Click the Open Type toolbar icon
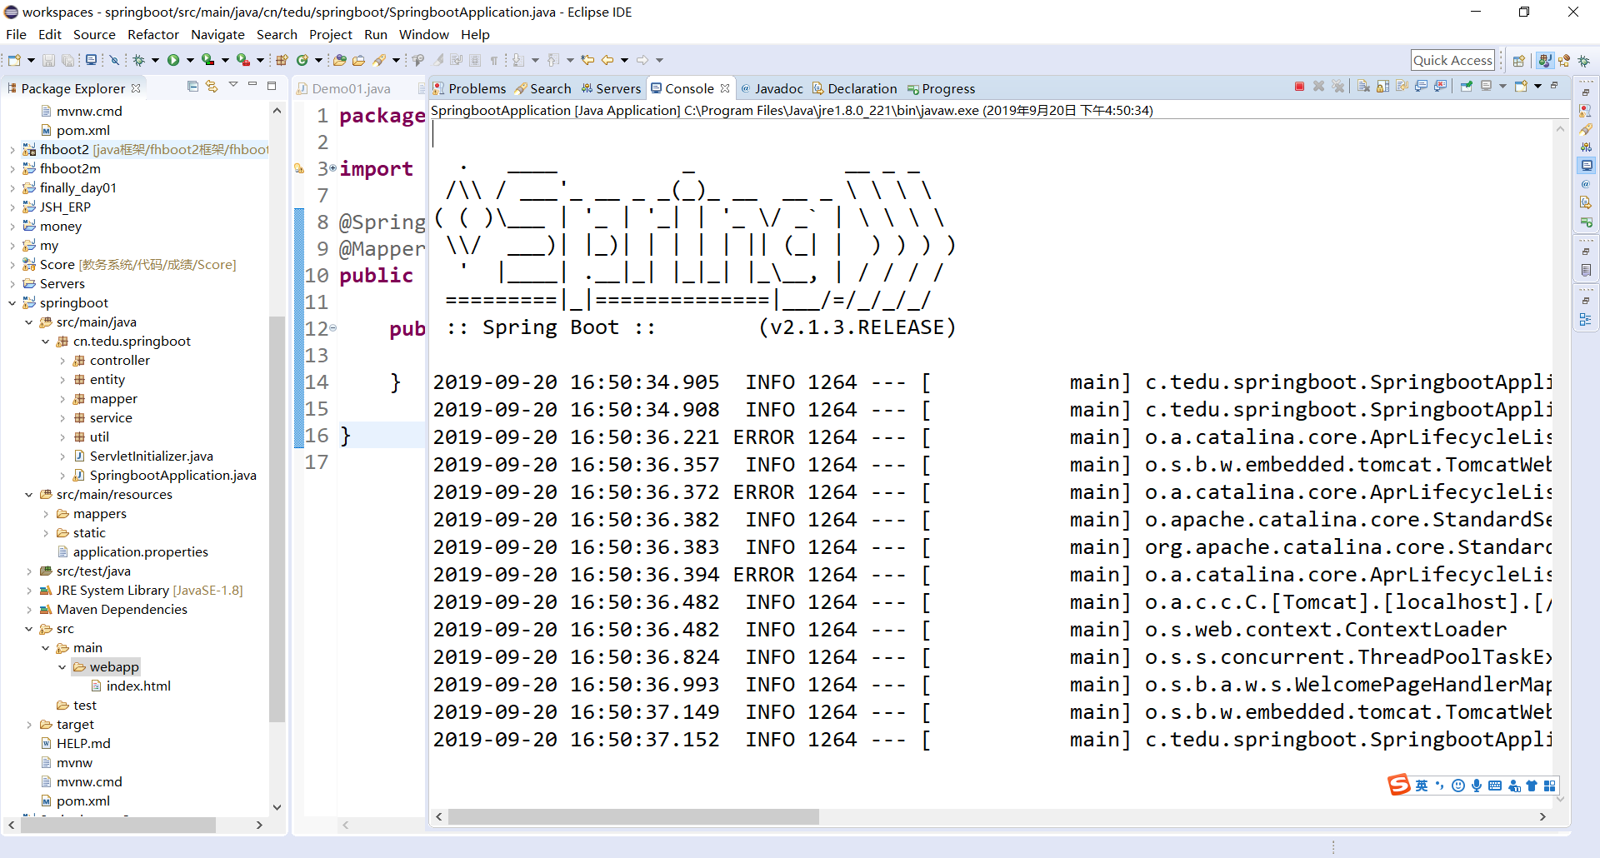1600x858 pixels. click(339, 60)
